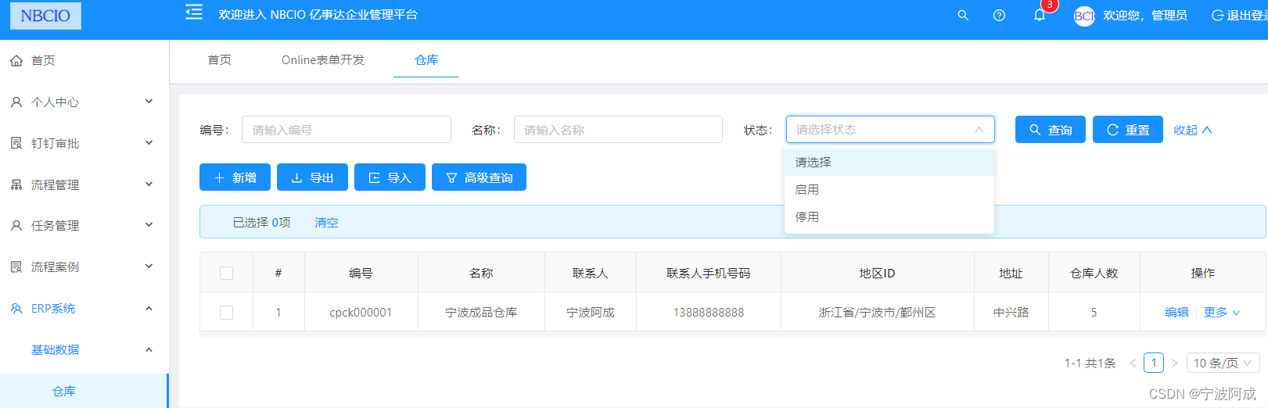Click cell 宁波成品仓库
1268x408 pixels.
coord(481,313)
